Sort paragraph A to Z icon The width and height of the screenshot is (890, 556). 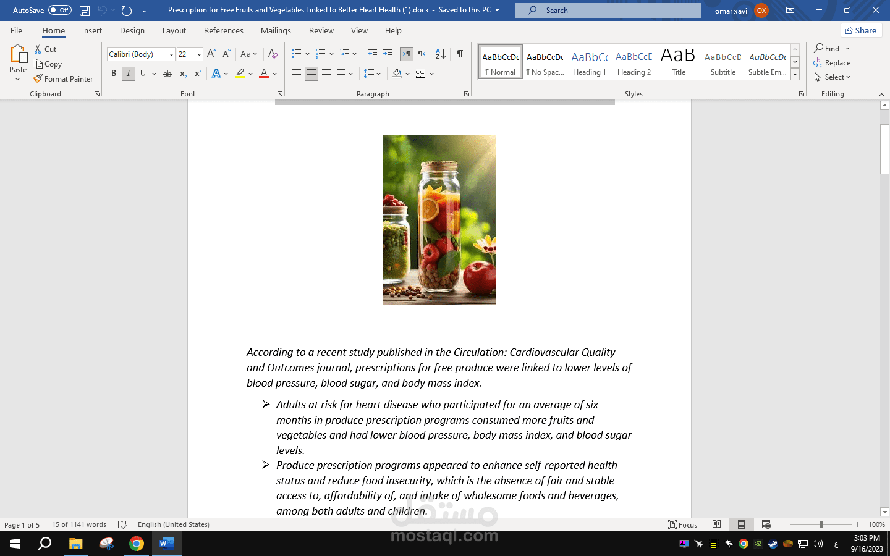pos(441,54)
